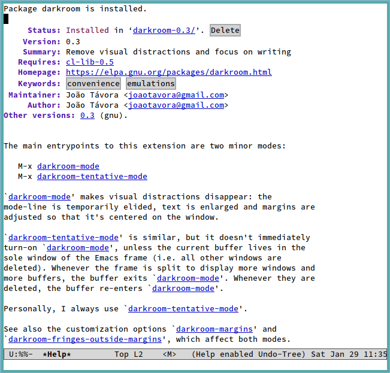Screen dimensions: 390x373
Task: Click the 'Homepage:' field label
Action: click(x=40, y=72)
